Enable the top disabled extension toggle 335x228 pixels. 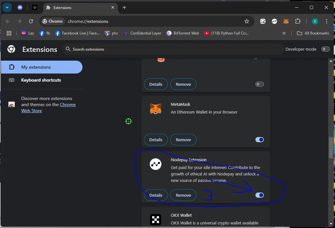coord(260,84)
